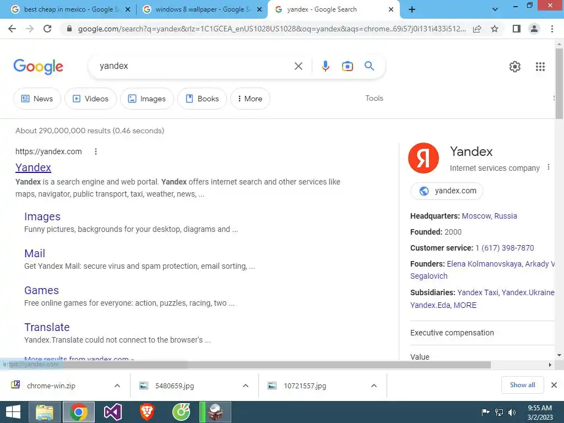Bookmark this page with star icon
This screenshot has width=564, height=423.
495,29
